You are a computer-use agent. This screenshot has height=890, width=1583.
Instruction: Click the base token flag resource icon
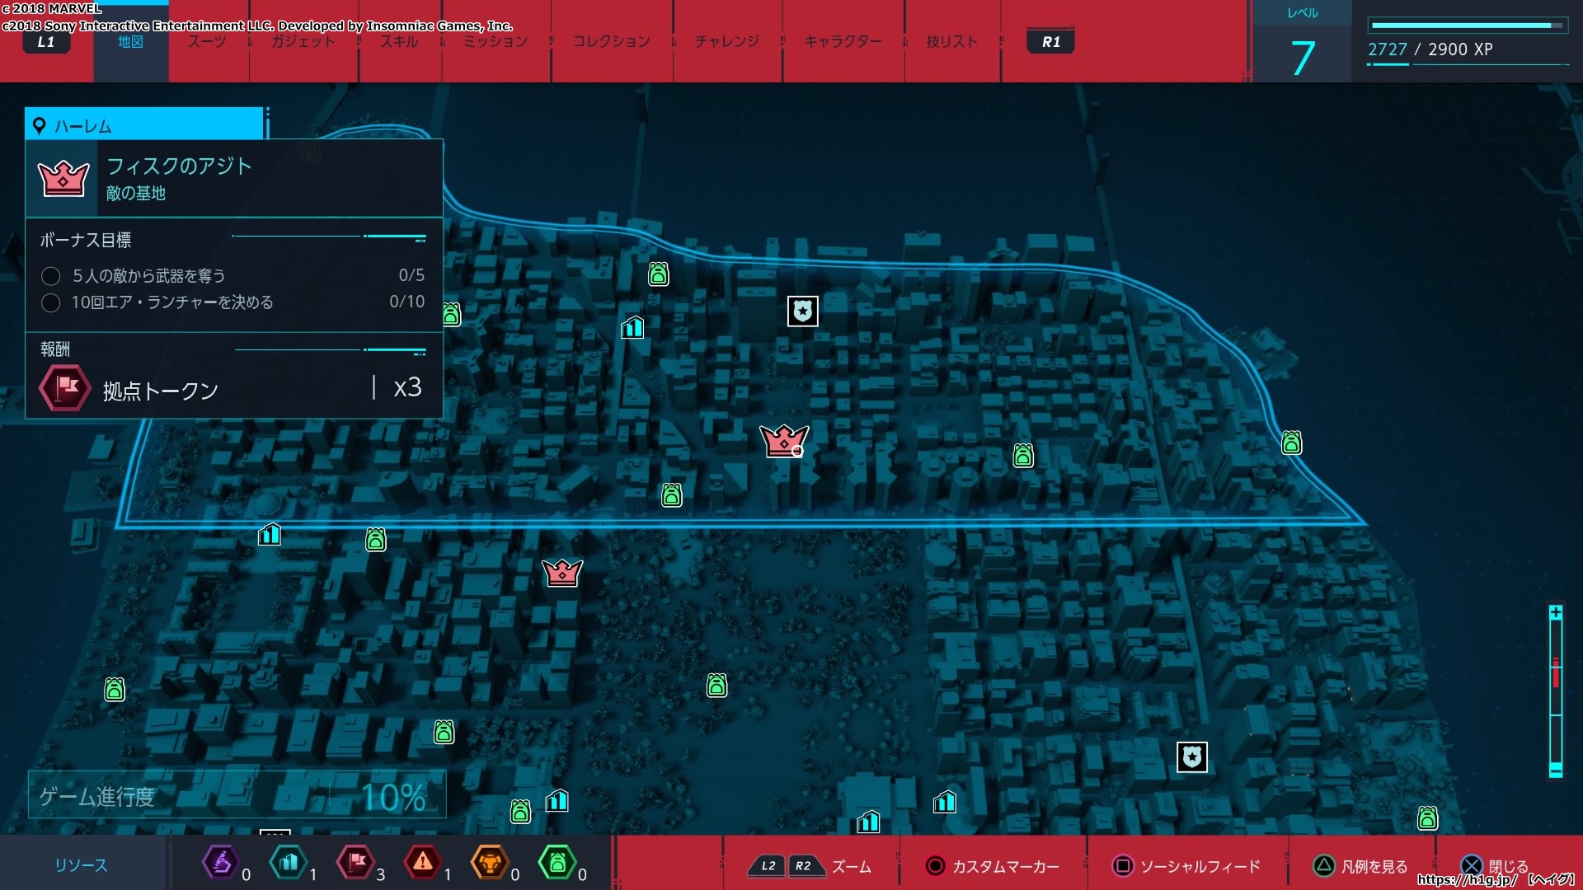coord(355,863)
